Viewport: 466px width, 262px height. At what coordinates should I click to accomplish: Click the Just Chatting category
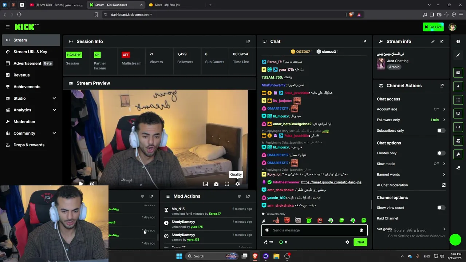(x=398, y=61)
